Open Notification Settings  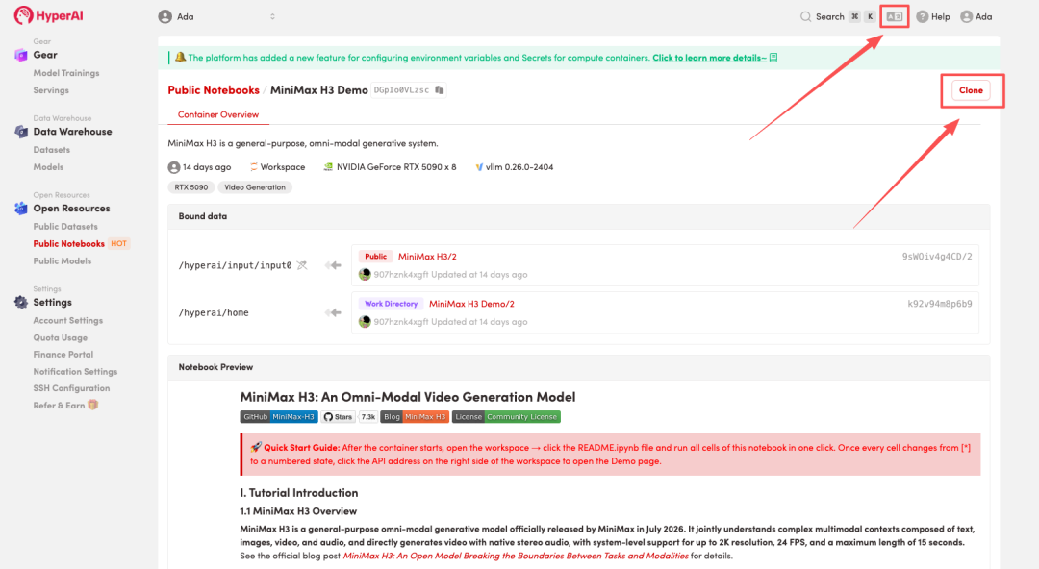point(76,372)
